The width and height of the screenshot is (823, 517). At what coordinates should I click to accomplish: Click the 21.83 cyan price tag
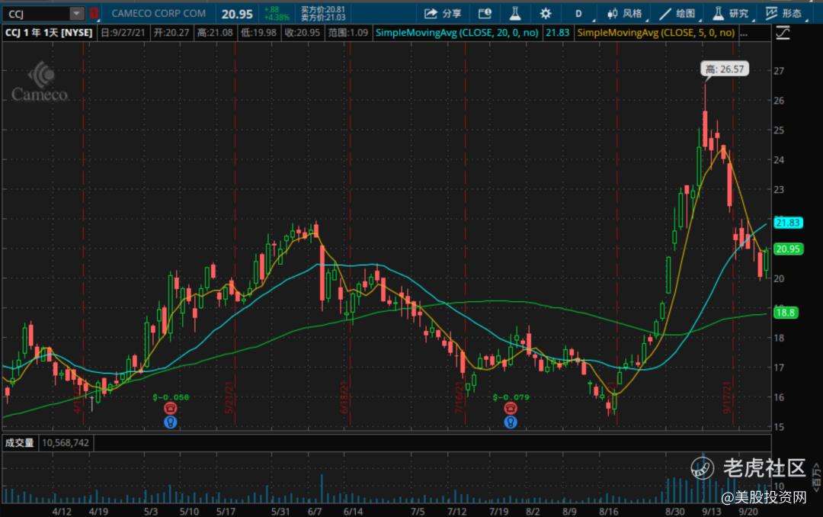(x=788, y=223)
